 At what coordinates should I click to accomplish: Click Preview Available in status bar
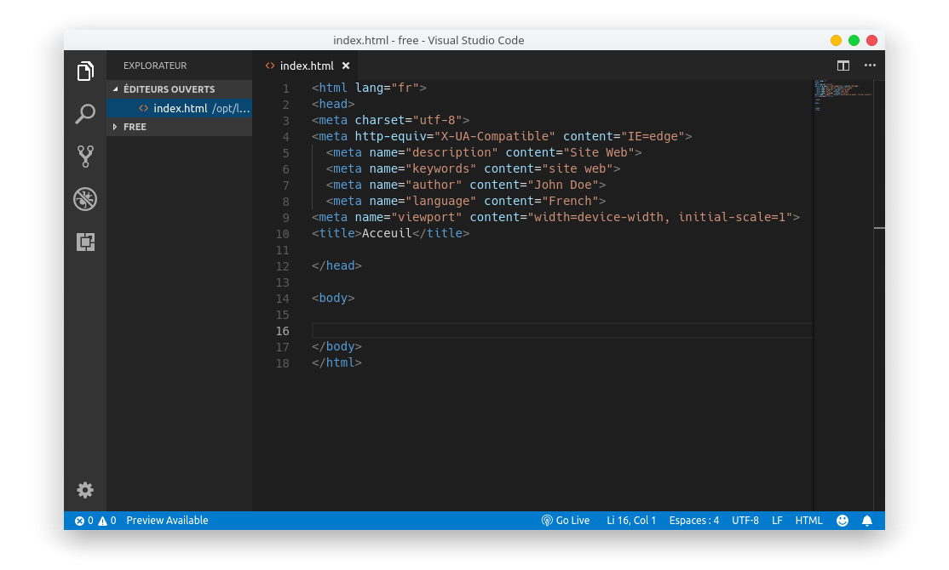pos(167,521)
